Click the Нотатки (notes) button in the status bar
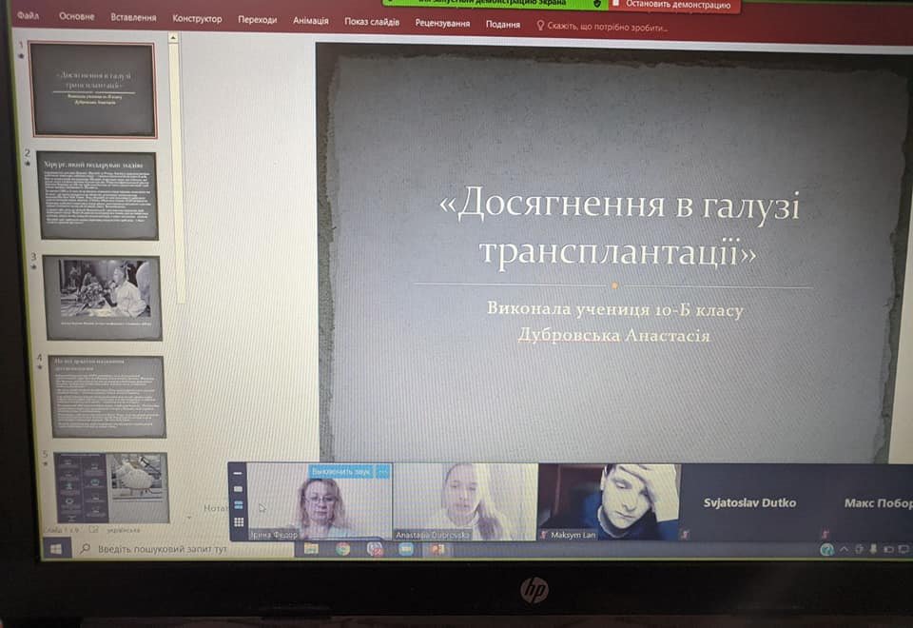Screen dimensions: 913x628 (x=214, y=508)
